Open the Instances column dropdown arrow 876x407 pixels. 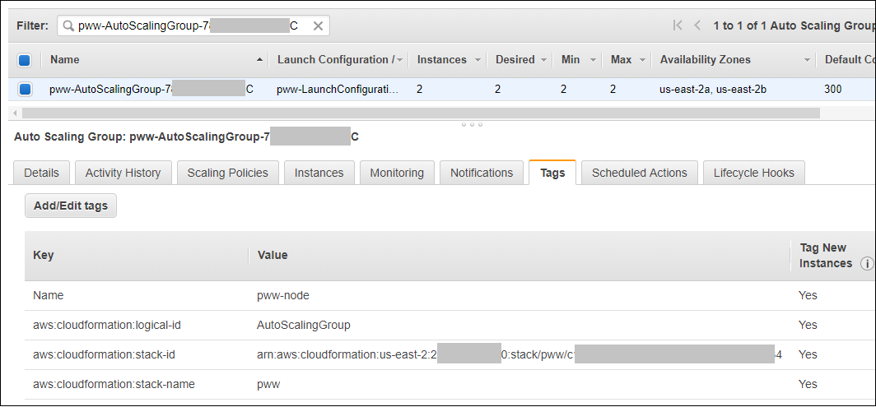(478, 60)
